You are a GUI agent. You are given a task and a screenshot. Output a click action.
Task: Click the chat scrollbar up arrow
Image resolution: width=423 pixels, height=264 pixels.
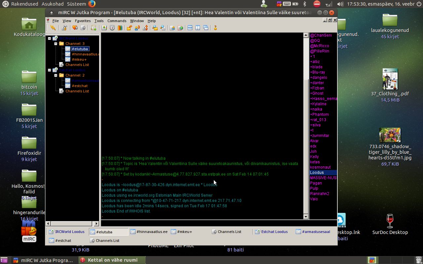pyautogui.click(x=306, y=35)
